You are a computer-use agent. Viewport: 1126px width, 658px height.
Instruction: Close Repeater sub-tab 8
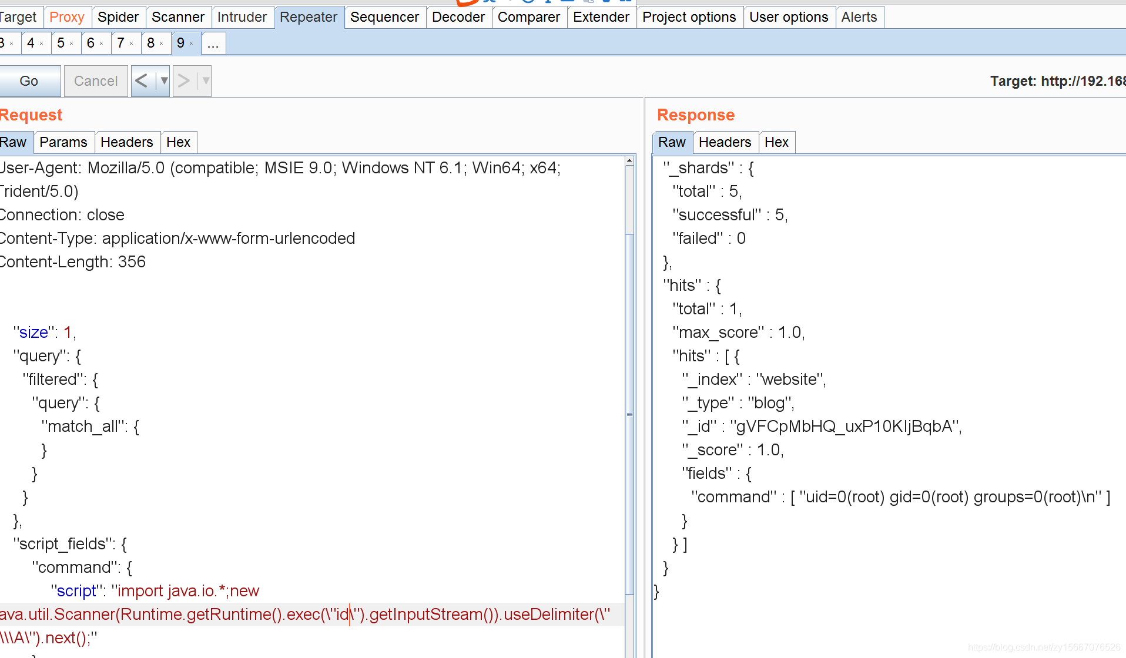coord(162,43)
